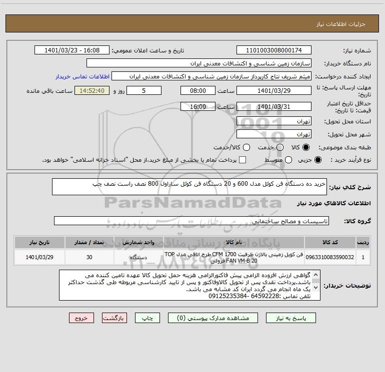Click the کد کالا column header
Image resolution: width=385 pixels, height=372 pixels.
point(330,242)
